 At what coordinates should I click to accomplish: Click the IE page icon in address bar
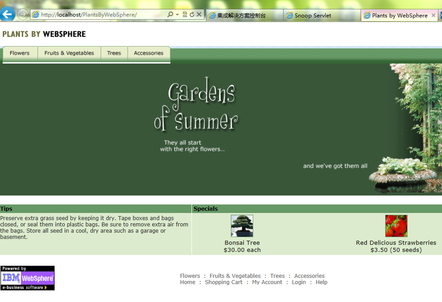coord(35,15)
